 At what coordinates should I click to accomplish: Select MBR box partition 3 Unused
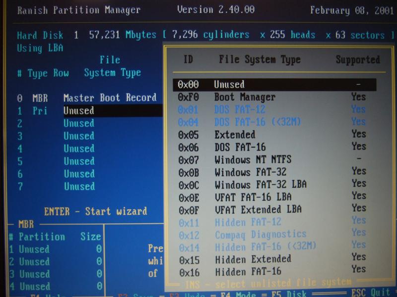56,274
